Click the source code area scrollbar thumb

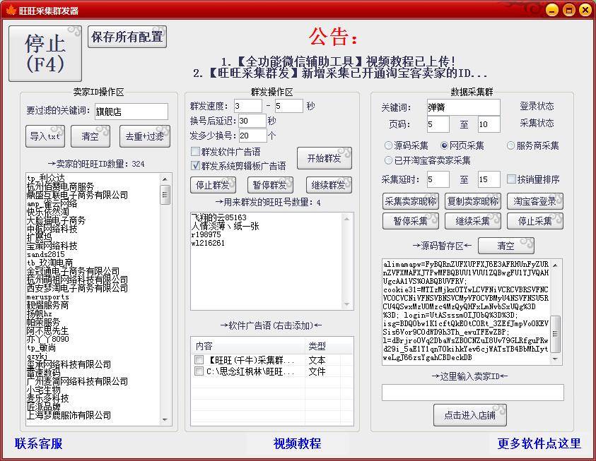coord(555,334)
